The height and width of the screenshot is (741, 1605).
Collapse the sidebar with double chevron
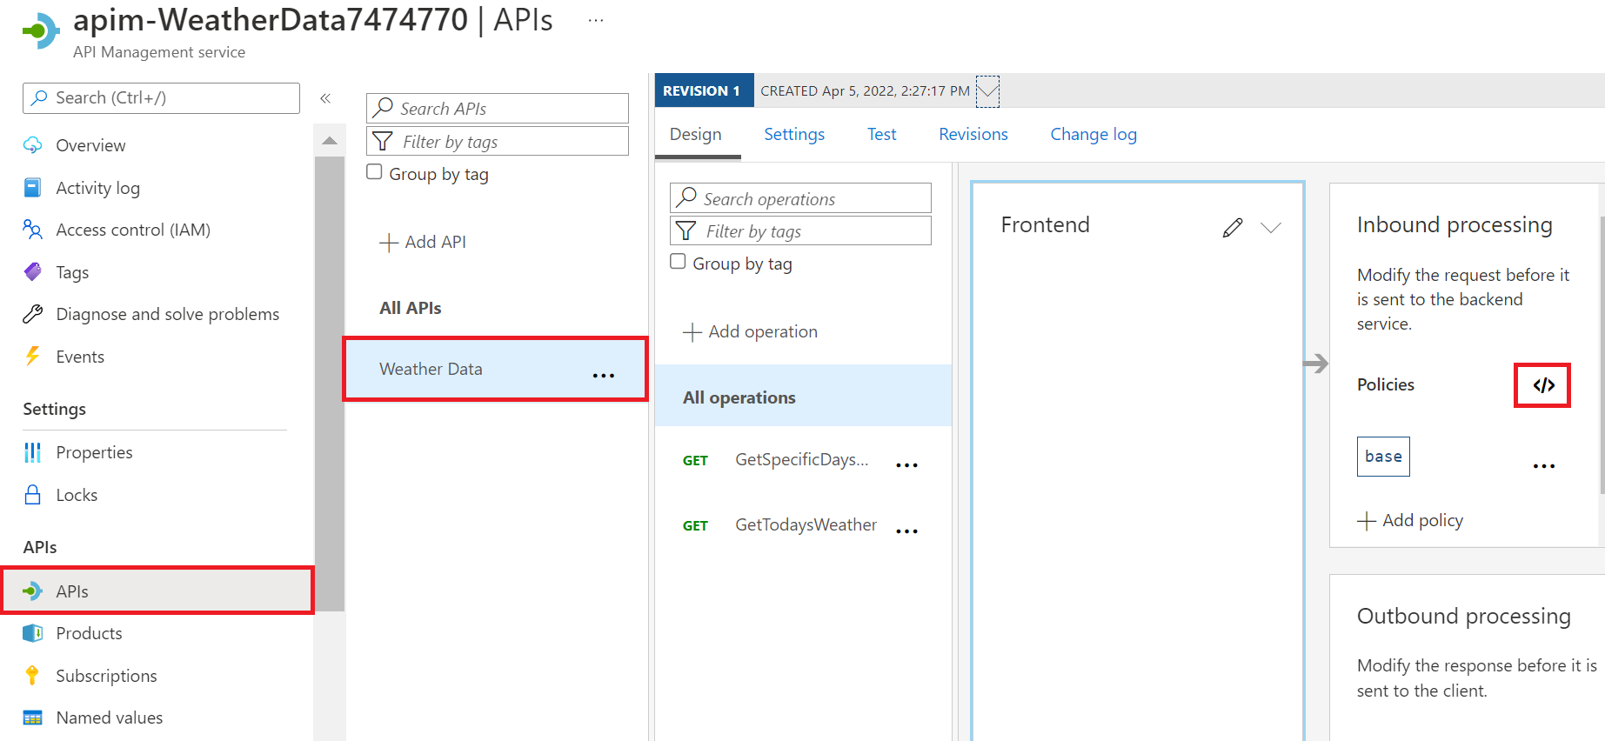tap(325, 98)
